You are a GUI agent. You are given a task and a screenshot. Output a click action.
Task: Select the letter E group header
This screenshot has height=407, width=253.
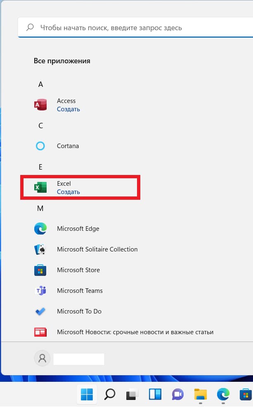point(40,167)
